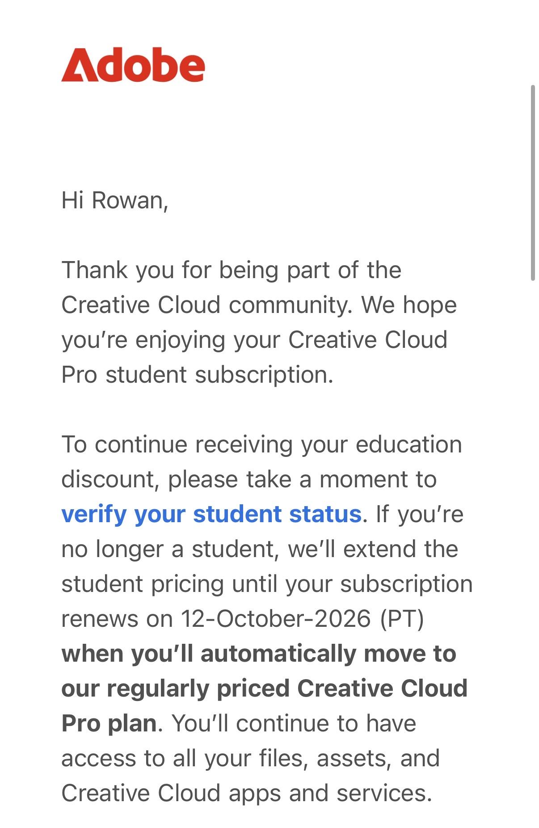Click the 12-October-2026 renewal date

coord(276,619)
